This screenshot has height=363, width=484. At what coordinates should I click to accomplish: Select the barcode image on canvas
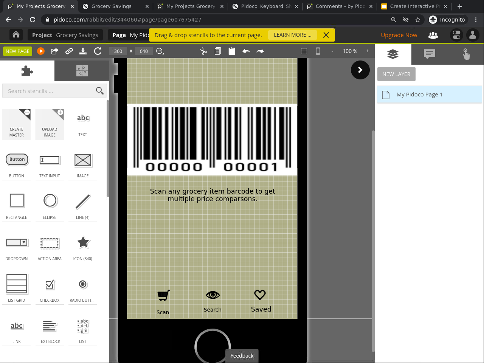(212, 140)
